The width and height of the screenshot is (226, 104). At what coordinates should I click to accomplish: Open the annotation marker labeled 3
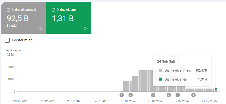pos(169,95)
